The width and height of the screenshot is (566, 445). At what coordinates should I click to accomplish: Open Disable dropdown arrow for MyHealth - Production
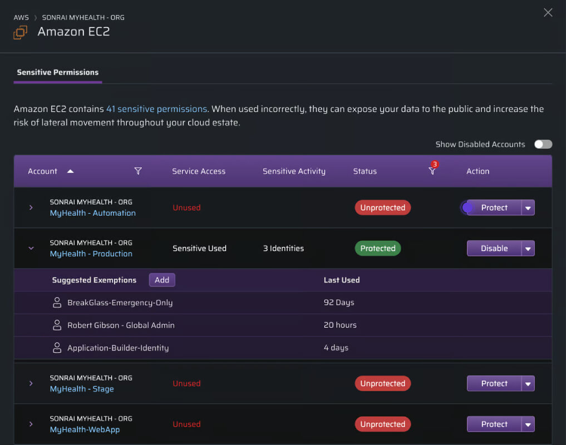528,249
